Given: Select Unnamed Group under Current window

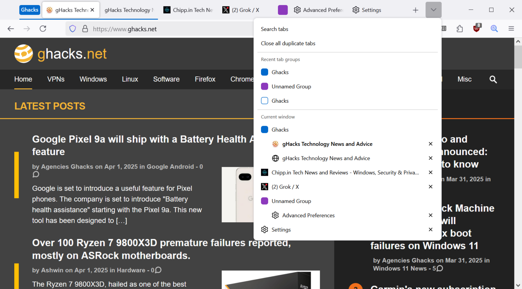Looking at the screenshot, I should pyautogui.click(x=291, y=201).
